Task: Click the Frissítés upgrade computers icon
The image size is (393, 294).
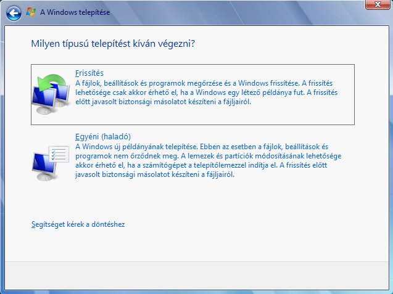Action: click(51, 94)
